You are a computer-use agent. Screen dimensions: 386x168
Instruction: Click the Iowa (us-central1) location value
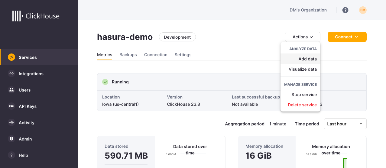point(120,104)
